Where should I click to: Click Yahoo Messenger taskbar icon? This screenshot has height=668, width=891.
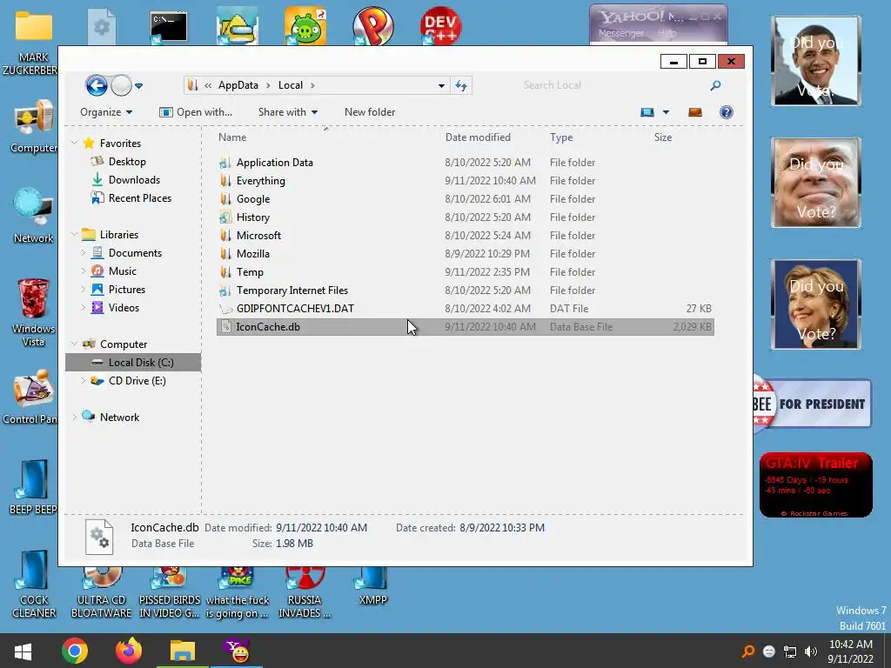coord(238,651)
